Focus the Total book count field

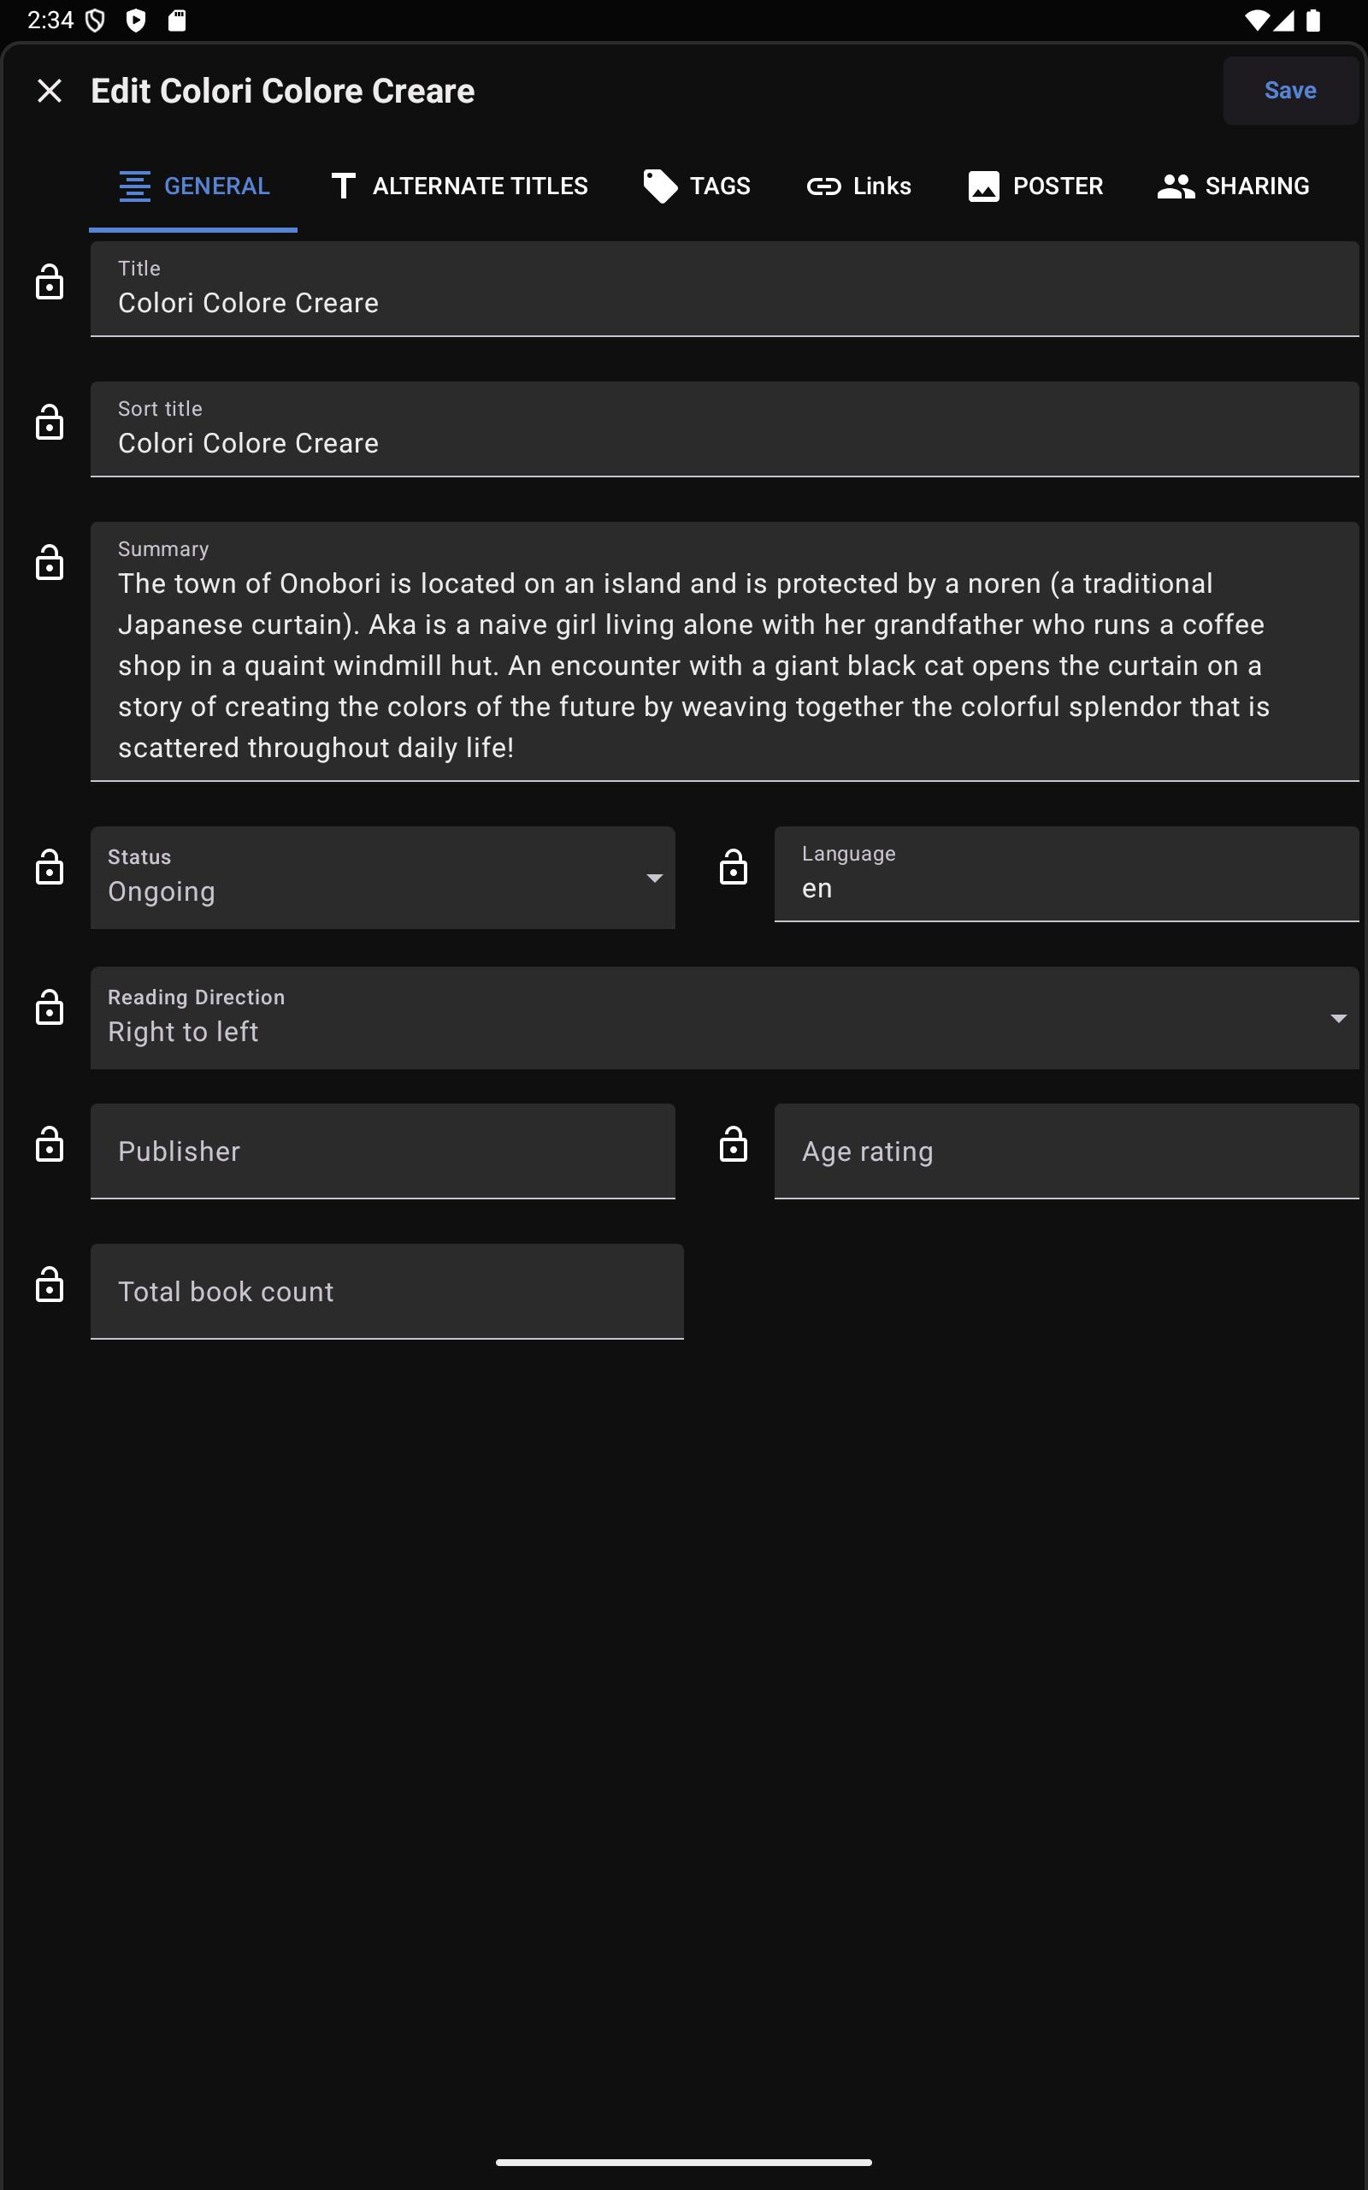pyautogui.click(x=386, y=1292)
